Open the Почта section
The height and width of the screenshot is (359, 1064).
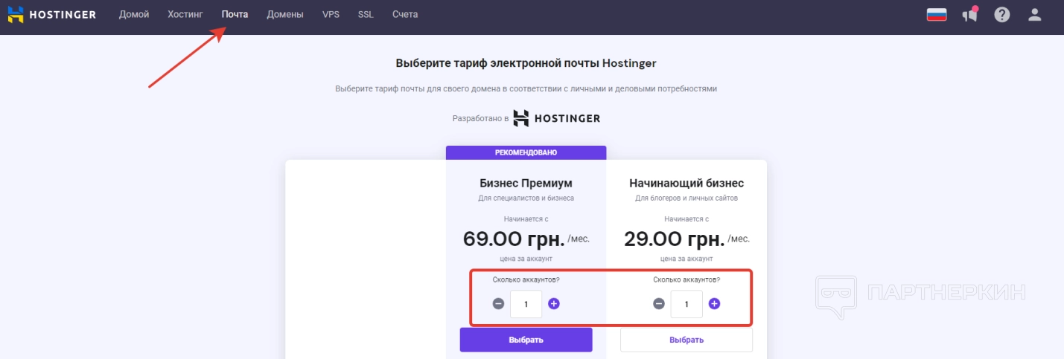pyautogui.click(x=235, y=14)
